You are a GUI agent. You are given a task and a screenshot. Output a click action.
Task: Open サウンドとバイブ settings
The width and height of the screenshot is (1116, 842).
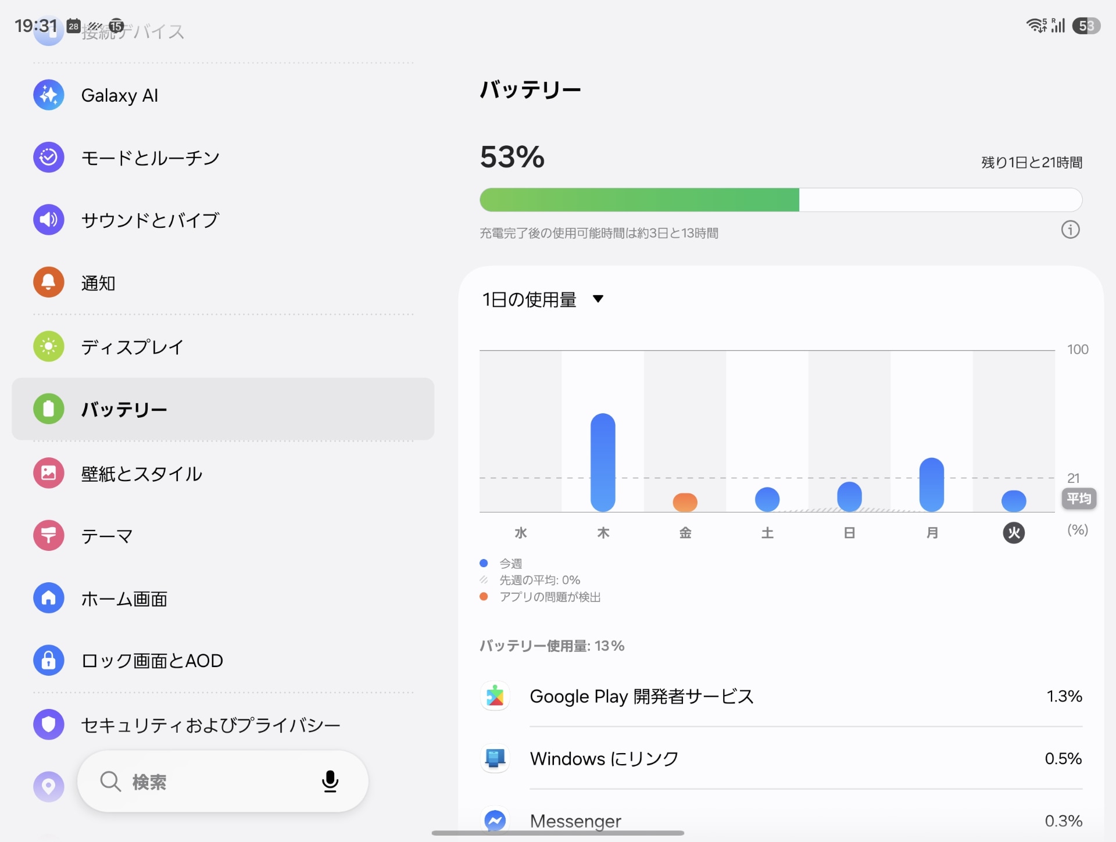(223, 220)
